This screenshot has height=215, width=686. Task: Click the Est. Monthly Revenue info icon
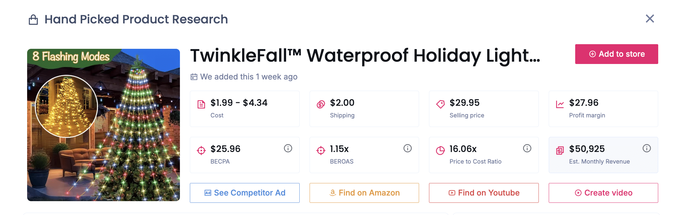[647, 148]
